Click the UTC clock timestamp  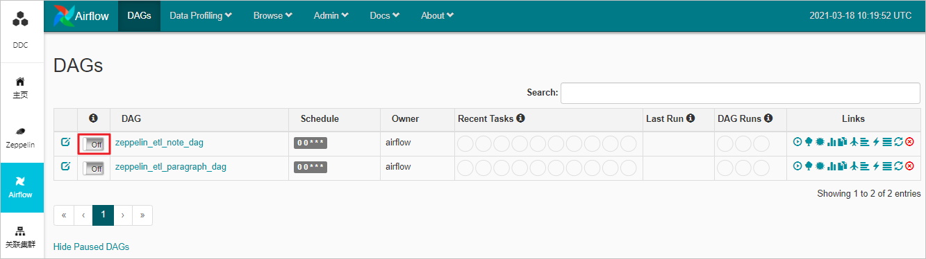(x=861, y=15)
